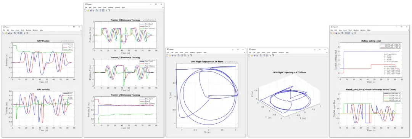The height and width of the screenshot is (139, 412).
Task: Open Property Inspector icon in Figure 2 toolbar
Action: point(109,11)
